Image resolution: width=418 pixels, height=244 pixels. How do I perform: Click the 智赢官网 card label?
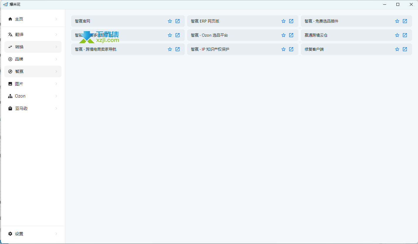[83, 21]
